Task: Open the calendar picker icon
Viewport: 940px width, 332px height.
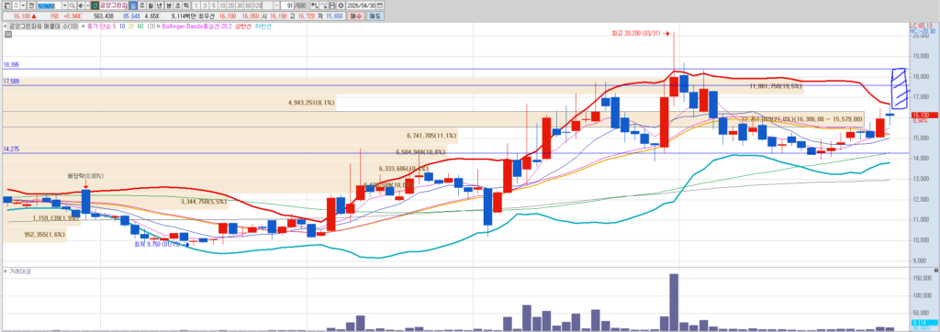Action: (x=379, y=6)
